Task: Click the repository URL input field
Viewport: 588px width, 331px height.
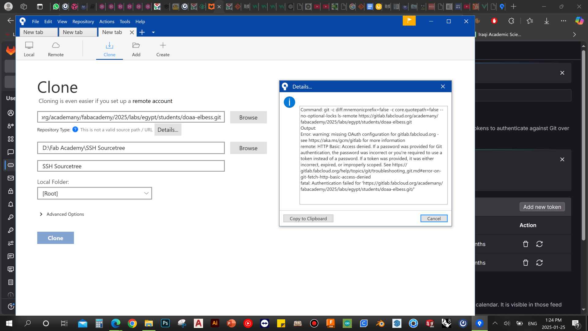Action: 131,117
